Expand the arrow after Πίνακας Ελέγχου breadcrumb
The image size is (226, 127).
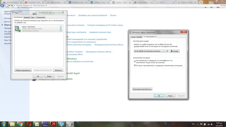31,5
